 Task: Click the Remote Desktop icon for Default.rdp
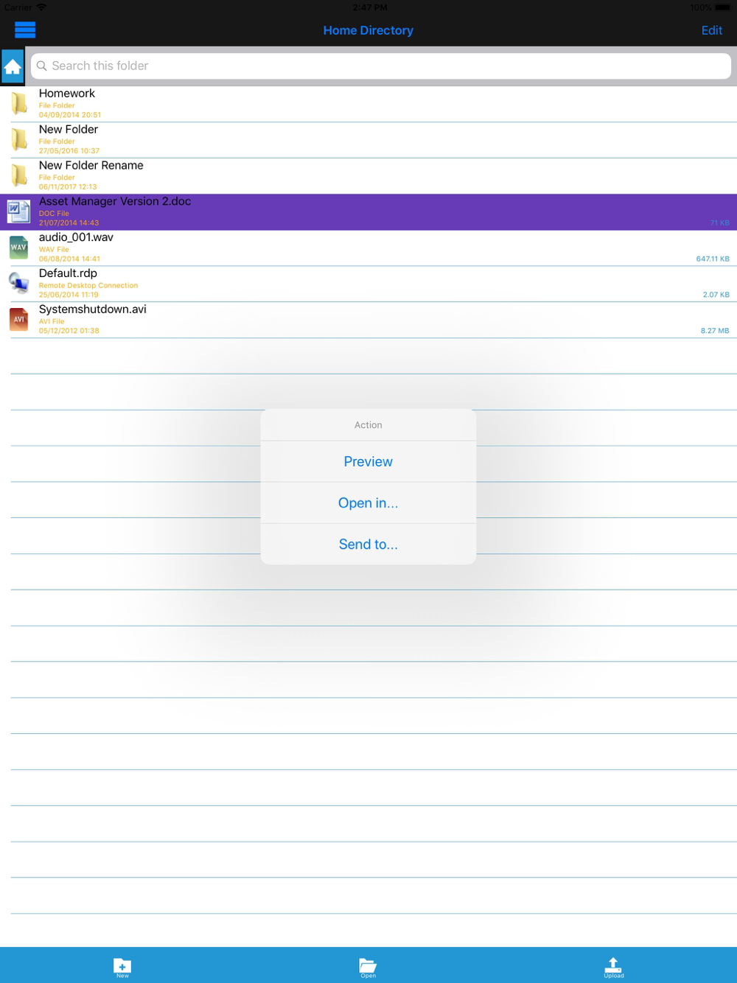click(18, 283)
